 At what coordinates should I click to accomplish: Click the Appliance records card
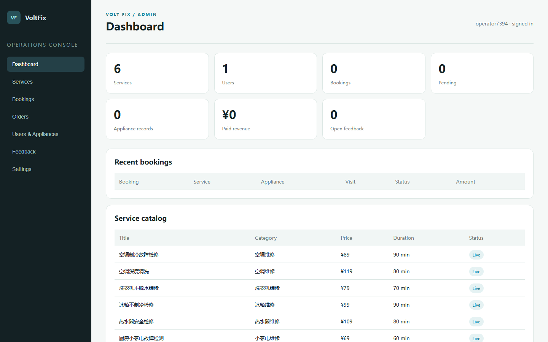[157, 119]
